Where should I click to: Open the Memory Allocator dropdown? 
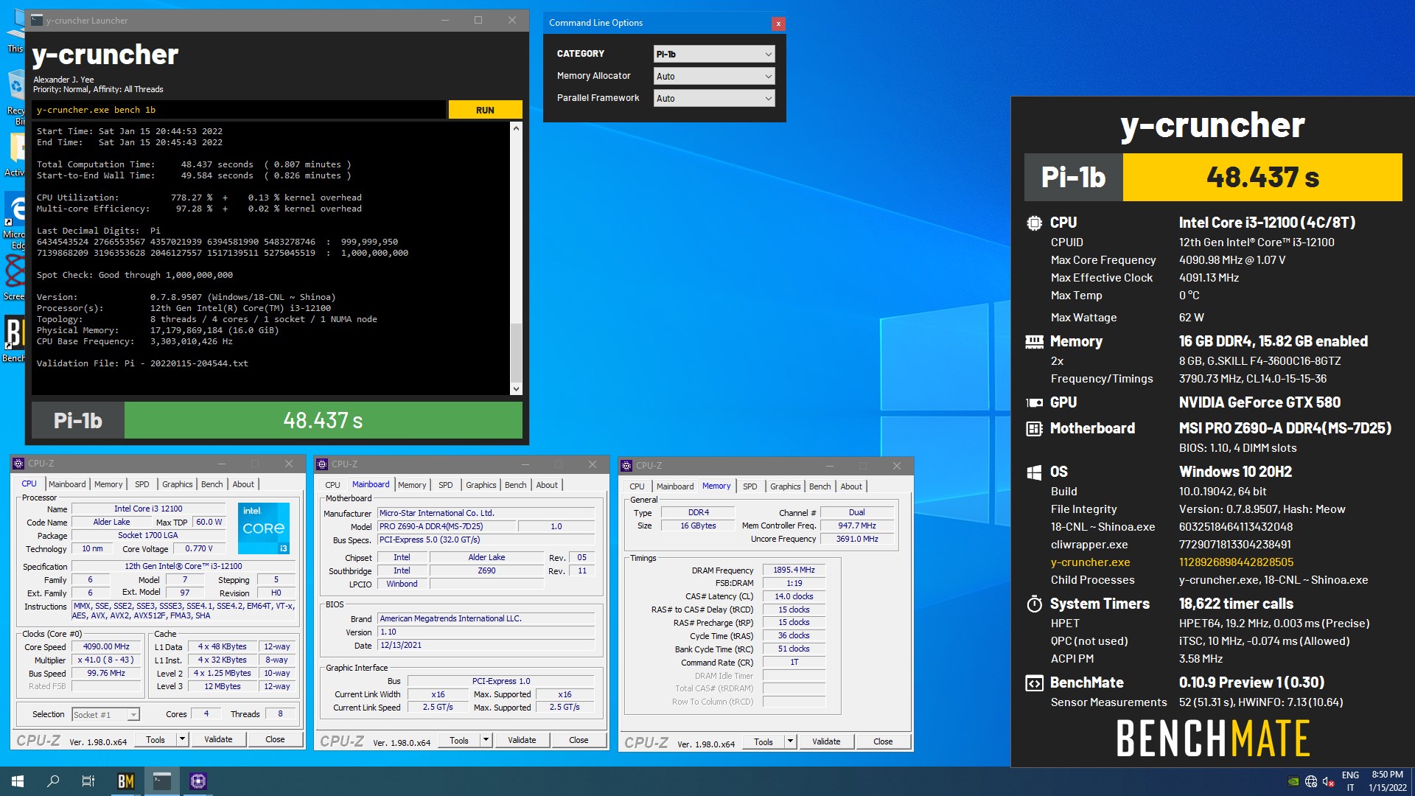tap(713, 76)
